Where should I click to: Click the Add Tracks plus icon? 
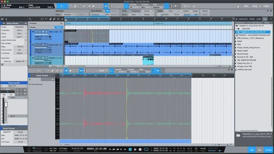coord(62,19)
